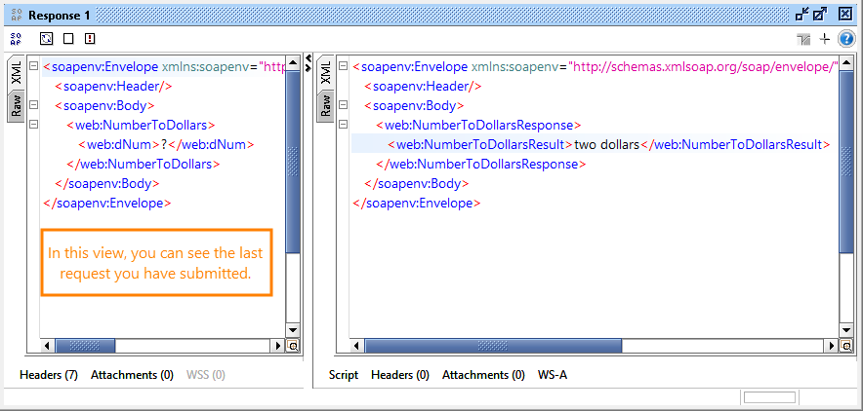Click the response panel magnifier corner icon

click(x=845, y=346)
